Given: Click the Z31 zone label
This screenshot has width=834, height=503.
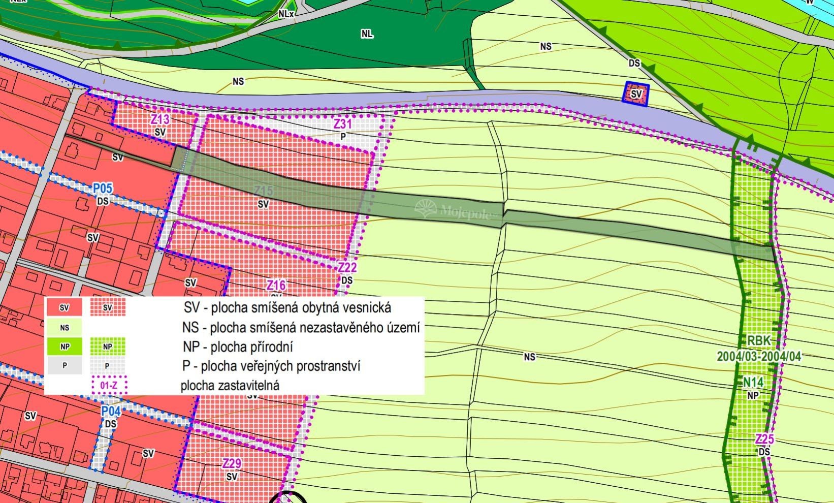Looking at the screenshot, I should pyautogui.click(x=342, y=124).
